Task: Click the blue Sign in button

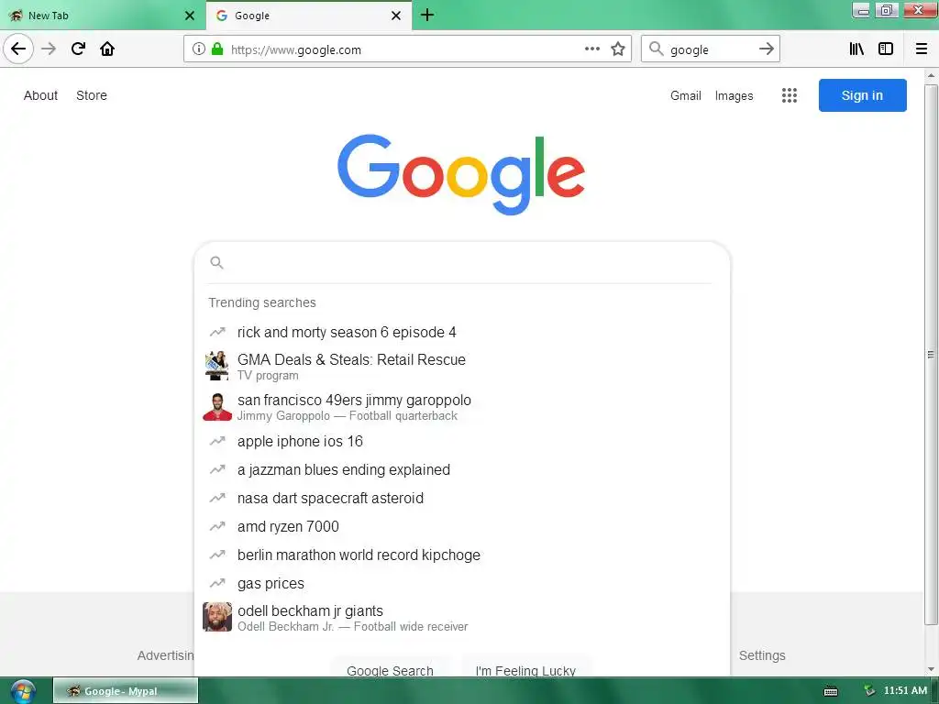Action: point(862,95)
